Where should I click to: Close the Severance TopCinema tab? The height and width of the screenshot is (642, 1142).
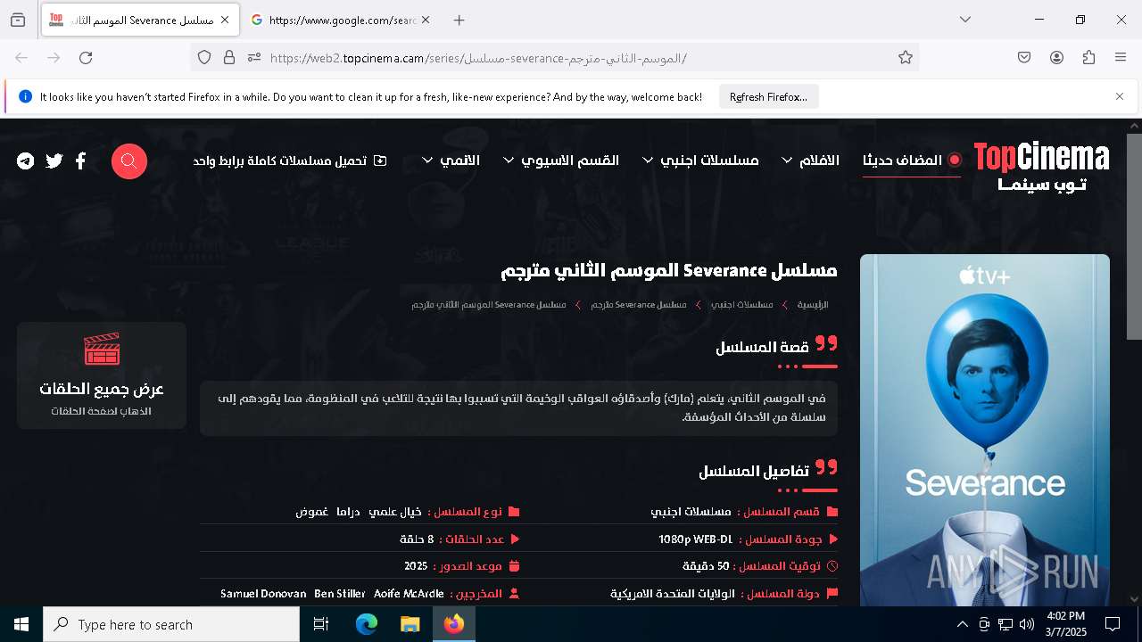click(225, 20)
